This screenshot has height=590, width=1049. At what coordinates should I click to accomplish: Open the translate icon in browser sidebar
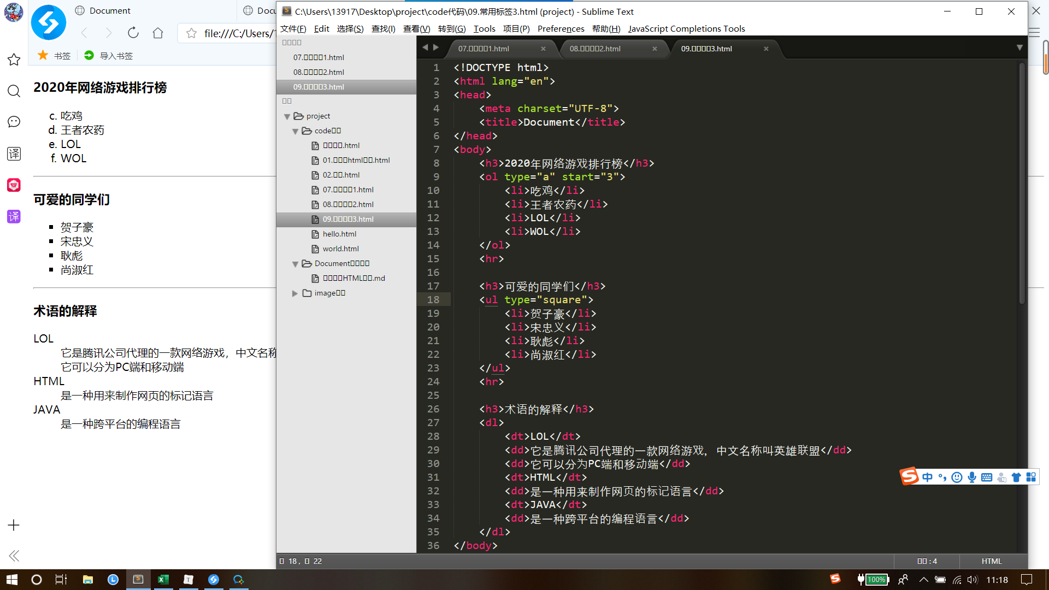tap(14, 154)
